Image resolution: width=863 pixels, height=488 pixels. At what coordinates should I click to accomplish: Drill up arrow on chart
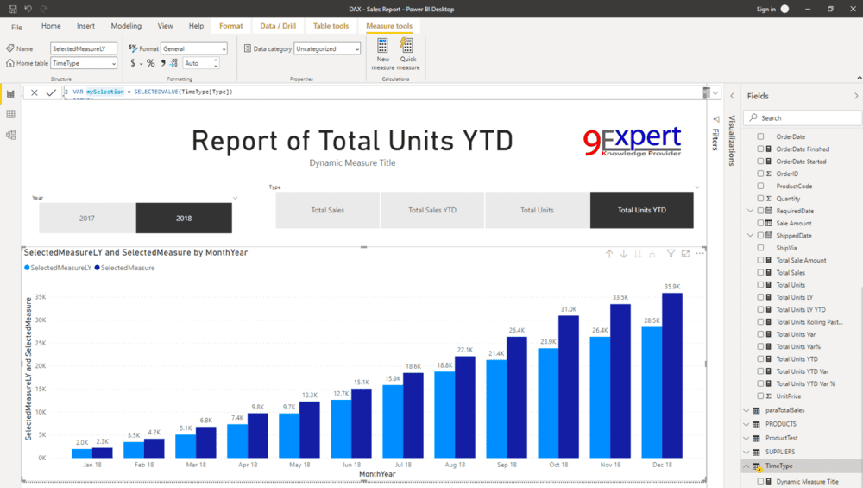pos(608,254)
